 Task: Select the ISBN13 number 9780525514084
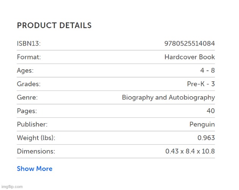coord(189,44)
